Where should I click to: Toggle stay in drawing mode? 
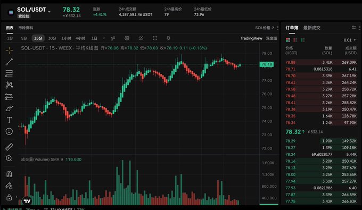[9, 186]
